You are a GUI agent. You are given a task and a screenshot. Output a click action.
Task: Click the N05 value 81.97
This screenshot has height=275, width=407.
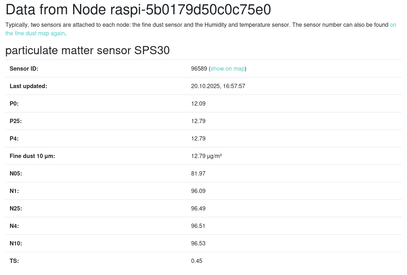(x=198, y=173)
